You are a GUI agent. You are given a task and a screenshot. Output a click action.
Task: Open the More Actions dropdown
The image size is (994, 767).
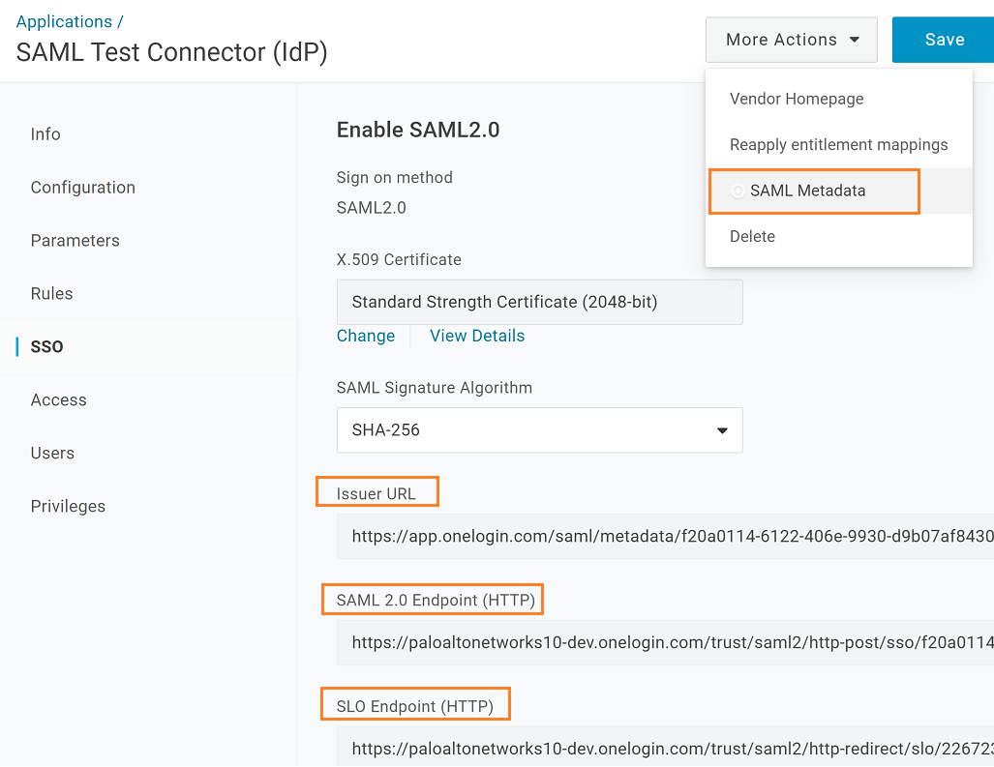click(x=792, y=40)
